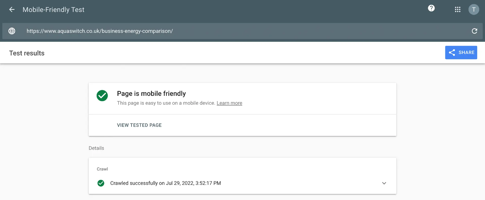485x200 pixels.
Task: Open the help question mark icon
Action: pyautogui.click(x=431, y=8)
